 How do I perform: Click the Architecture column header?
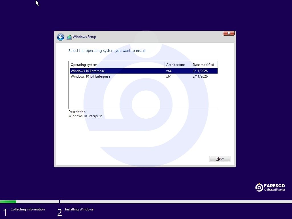click(175, 65)
